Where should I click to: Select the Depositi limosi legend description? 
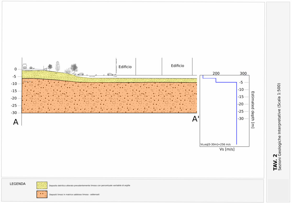click(74, 194)
